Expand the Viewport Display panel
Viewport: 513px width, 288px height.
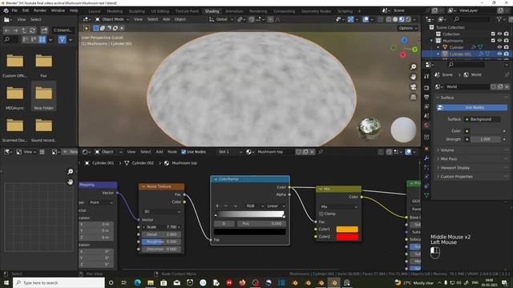tap(454, 168)
